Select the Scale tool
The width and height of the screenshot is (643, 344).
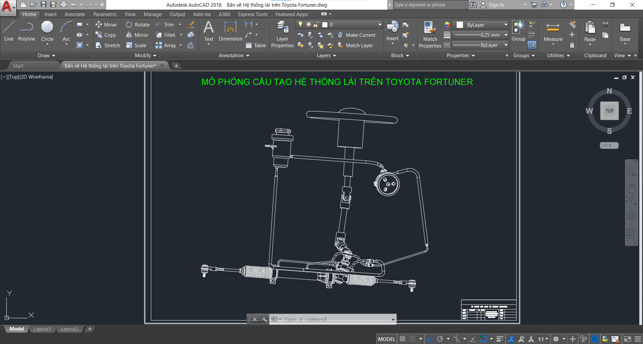[136, 45]
